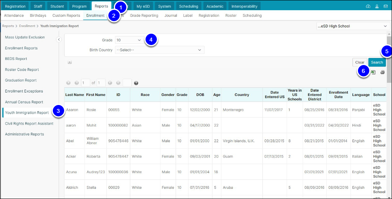Select the Roster submenu
This screenshot has width=392, height=199.
(231, 15)
